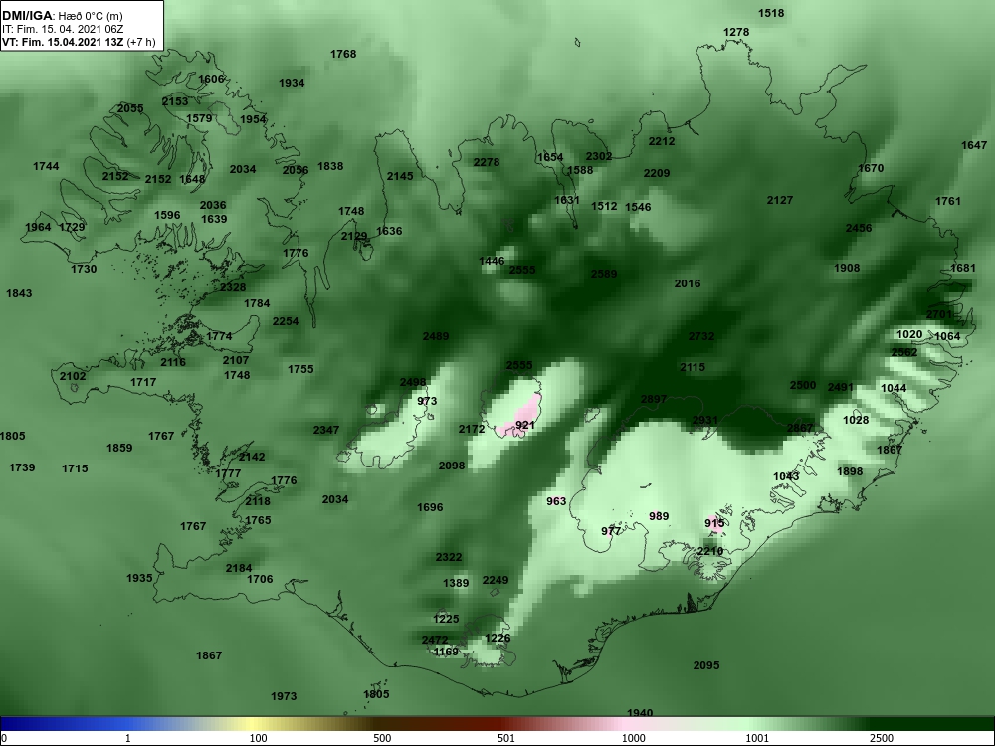Click the value 1606 in the Westfjords
Viewport: 995px width, 746px height.
(x=211, y=80)
